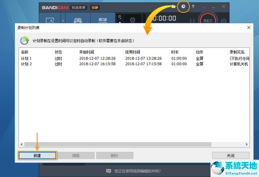Open the schedule recording clock icon in Bandicam

pos(183,6)
